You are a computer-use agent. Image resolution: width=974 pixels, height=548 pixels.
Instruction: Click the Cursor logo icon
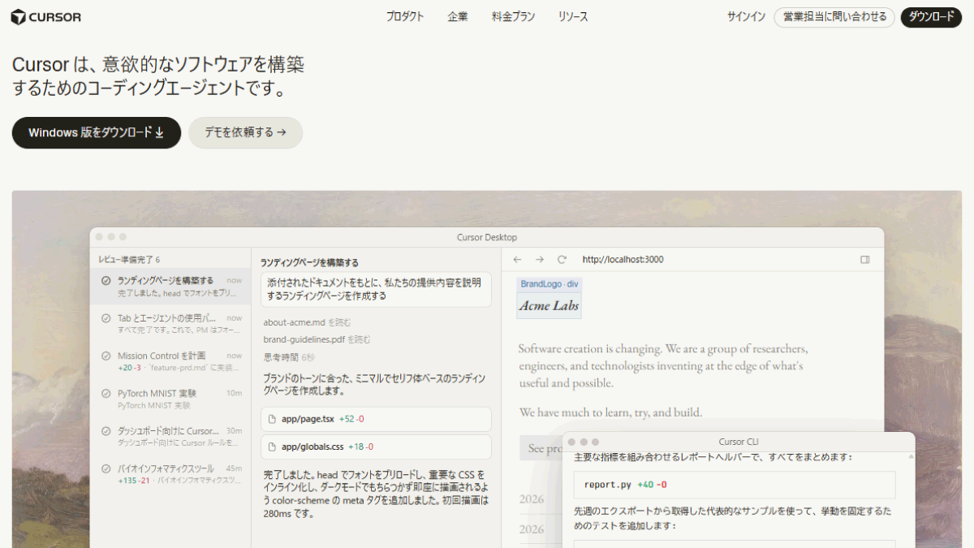pyautogui.click(x=19, y=17)
